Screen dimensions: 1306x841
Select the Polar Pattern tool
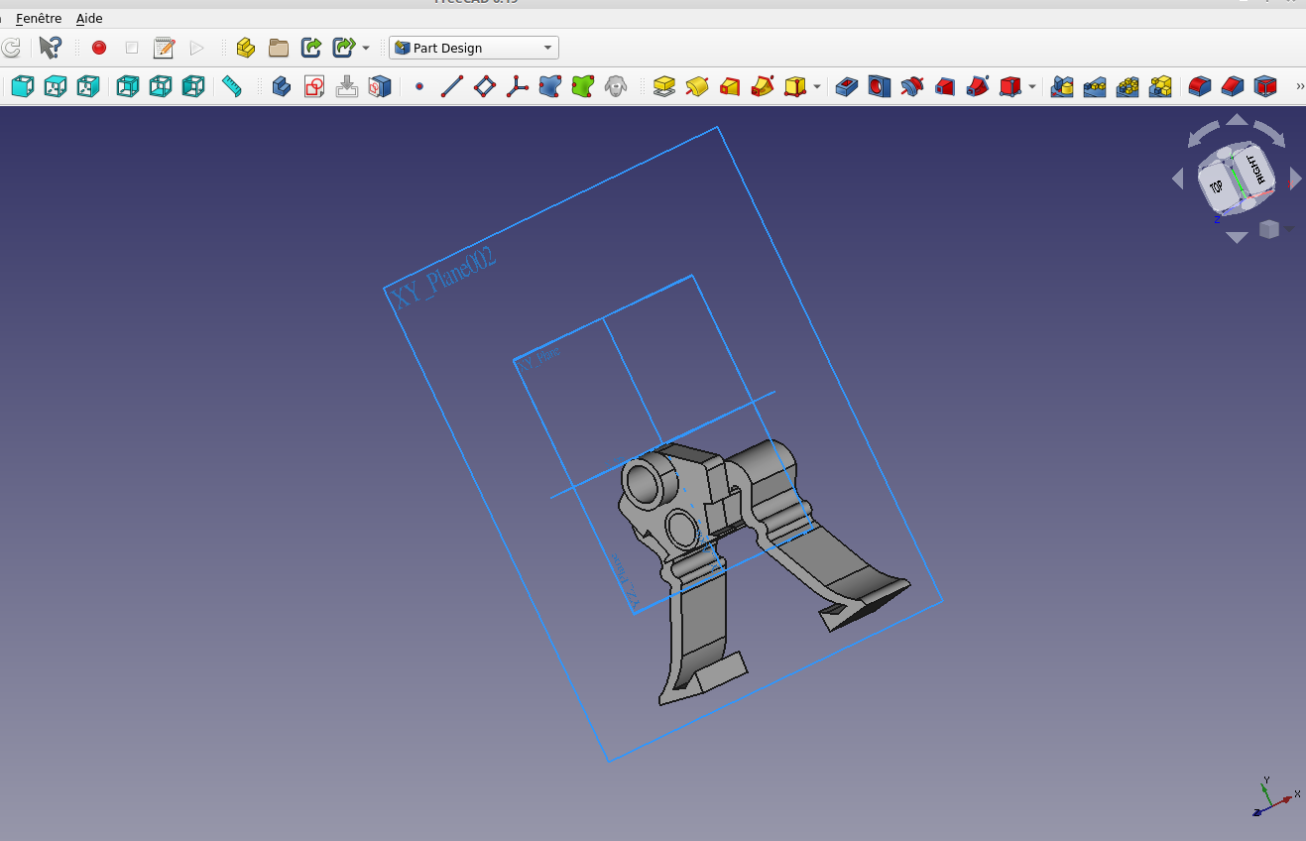tap(1128, 87)
